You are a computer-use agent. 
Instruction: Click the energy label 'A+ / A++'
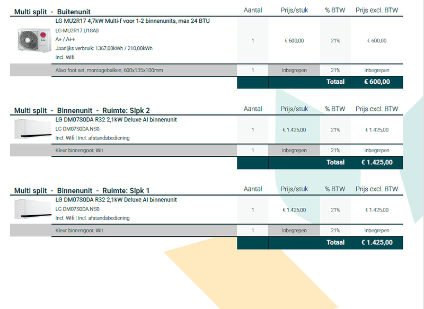[x=65, y=39]
